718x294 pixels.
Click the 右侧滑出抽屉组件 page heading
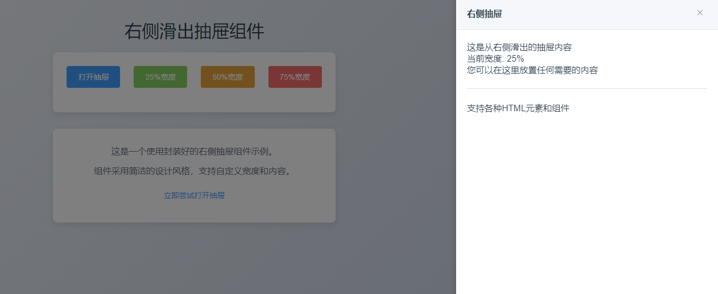pos(194,31)
